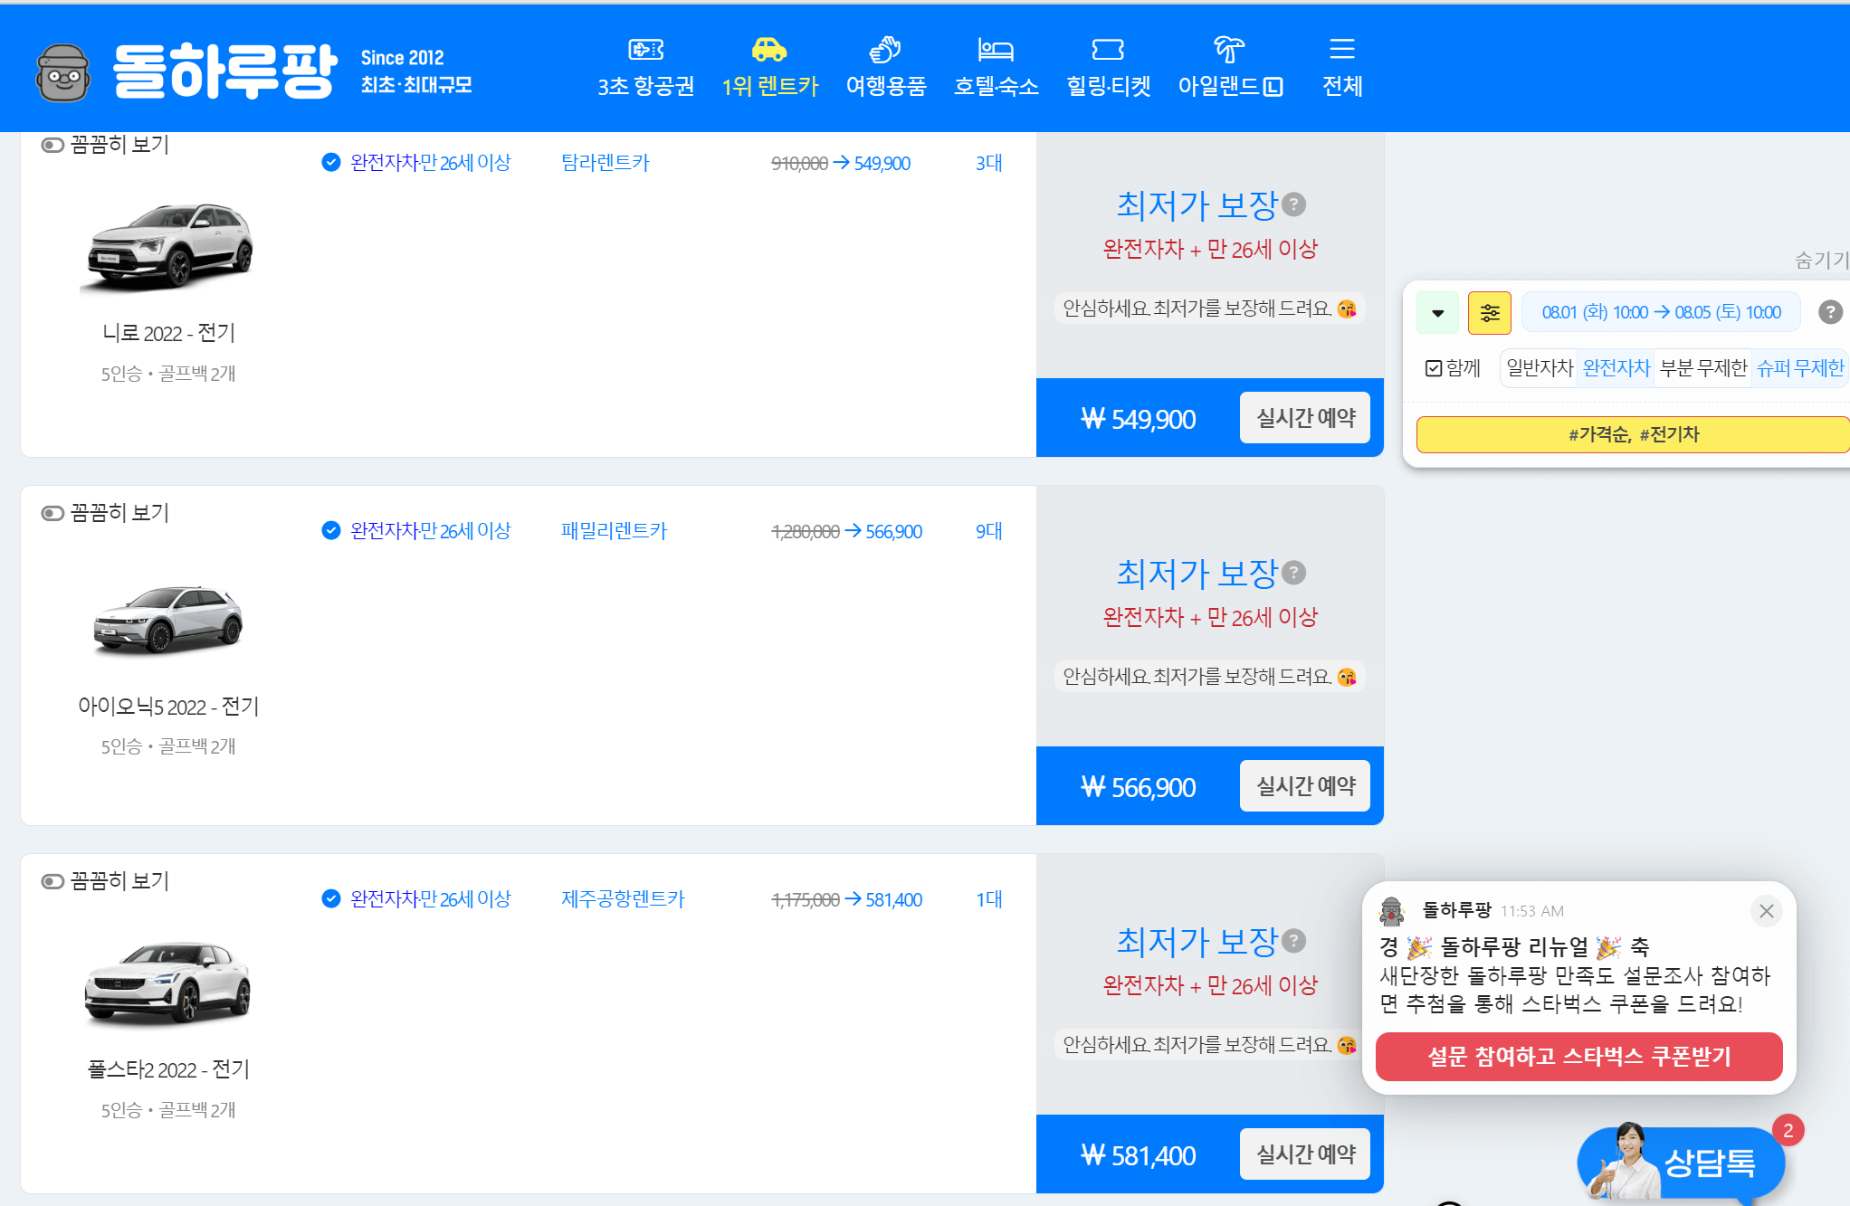This screenshot has width=1850, height=1206.
Task: Click the 최저가 보장 help icon on Ioniq5 card
Action: 1294,574
